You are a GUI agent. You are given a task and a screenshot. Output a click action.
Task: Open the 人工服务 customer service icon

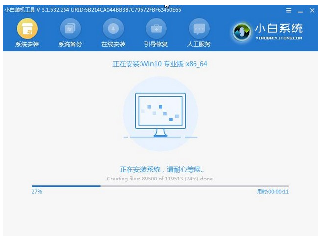tap(199, 29)
